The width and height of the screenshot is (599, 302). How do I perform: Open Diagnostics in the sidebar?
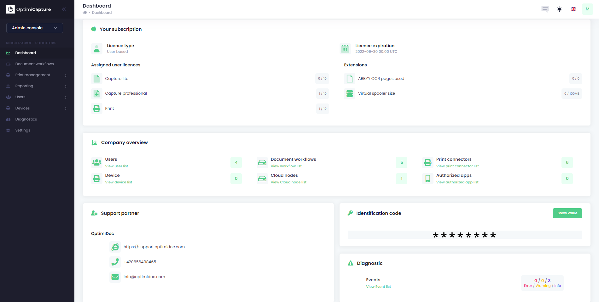37,119
